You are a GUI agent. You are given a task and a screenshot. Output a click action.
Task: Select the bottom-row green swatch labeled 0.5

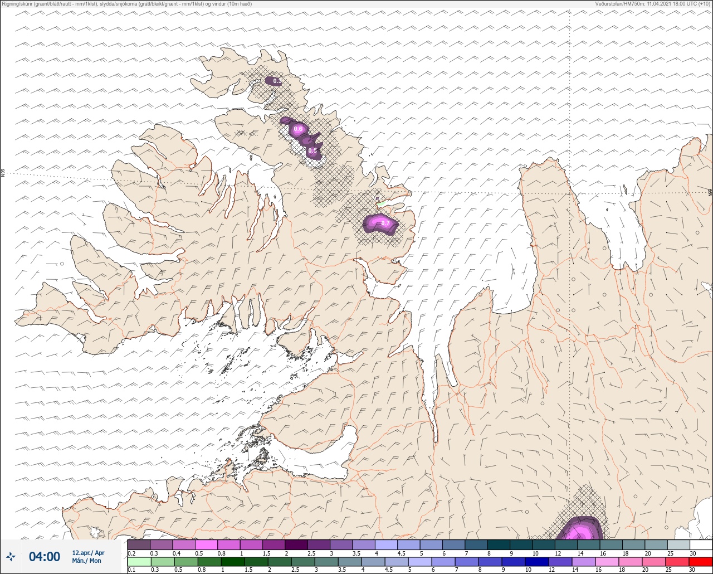coord(186,562)
